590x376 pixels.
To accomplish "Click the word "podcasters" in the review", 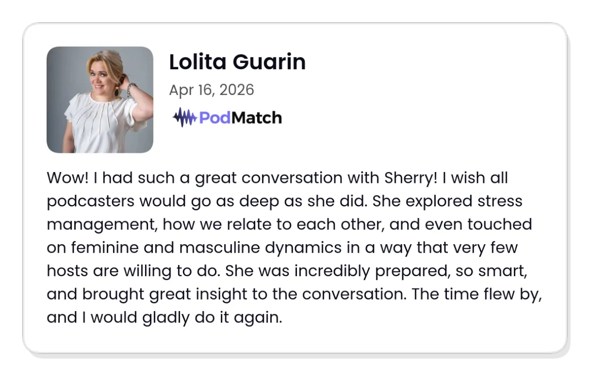I will 91,201.
